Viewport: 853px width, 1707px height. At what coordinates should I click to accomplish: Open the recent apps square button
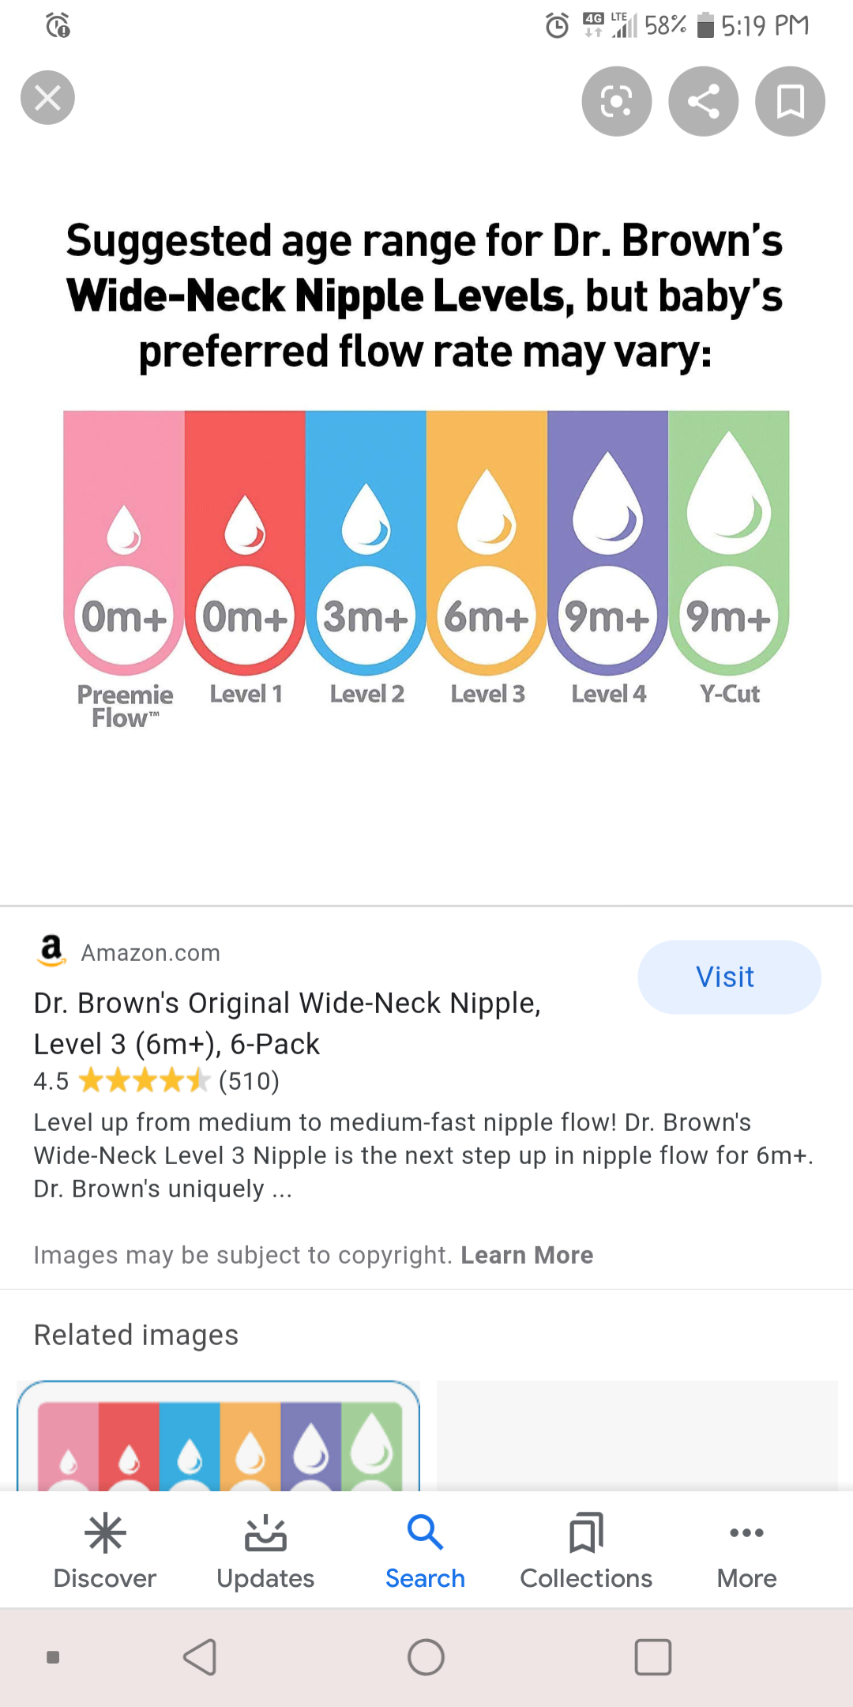(653, 1657)
